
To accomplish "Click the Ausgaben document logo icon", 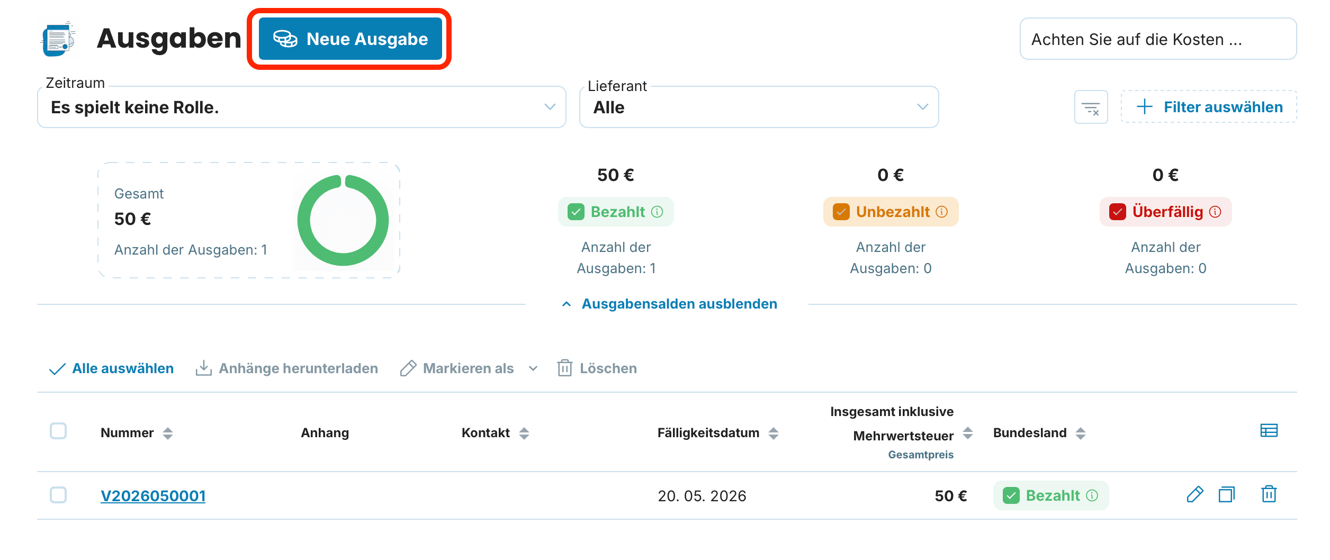I will (x=58, y=39).
